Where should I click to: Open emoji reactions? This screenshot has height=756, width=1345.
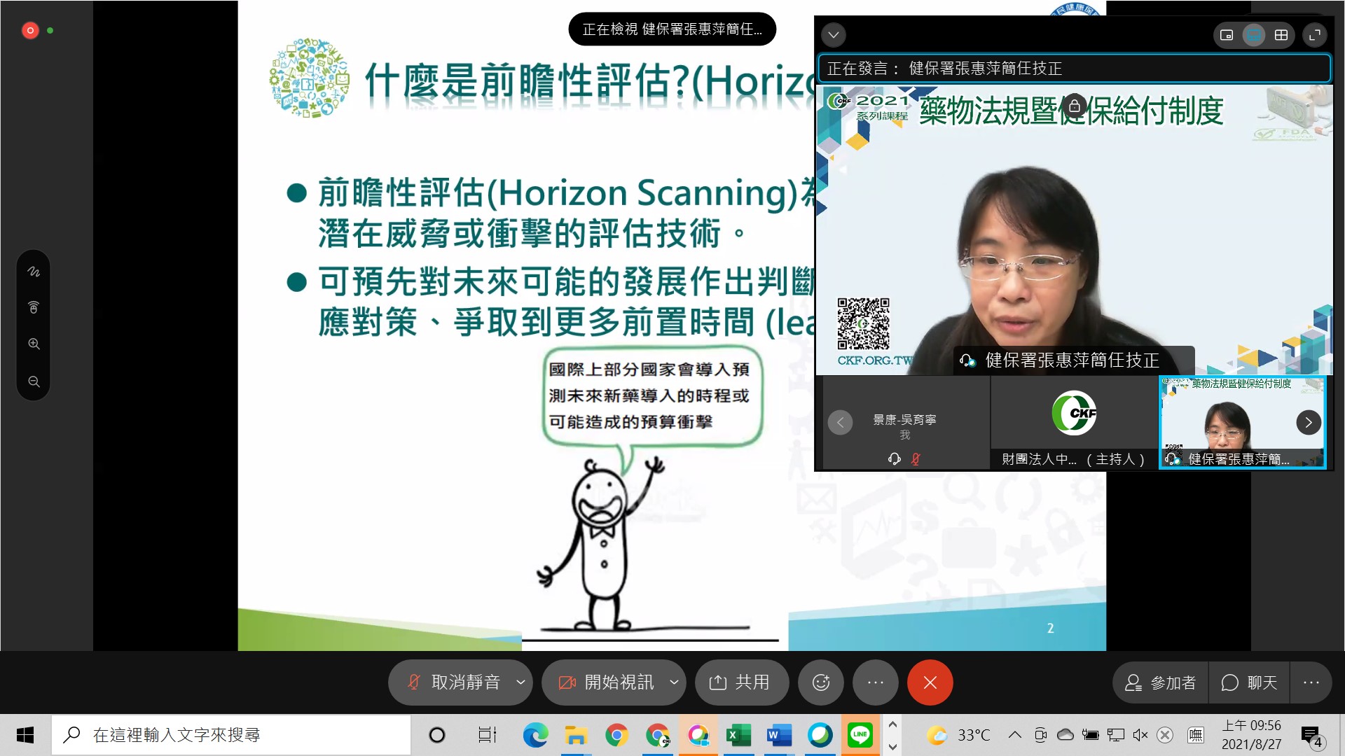(820, 682)
